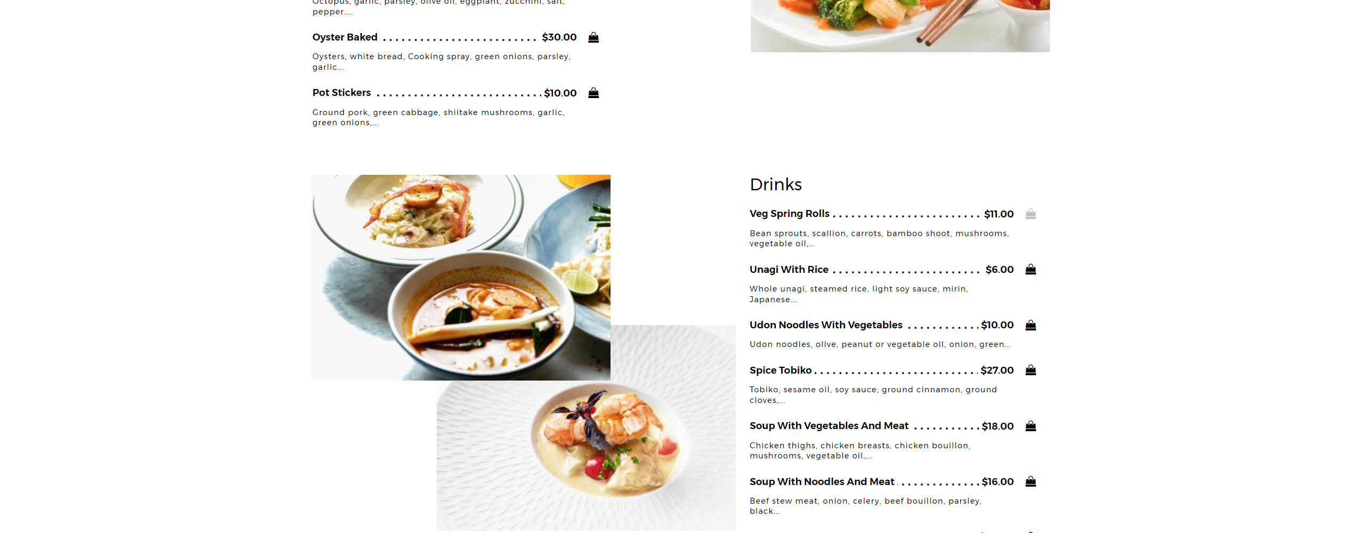The height and width of the screenshot is (533, 1365).
Task: Open the Oyster Baked dish title
Action: click(345, 37)
